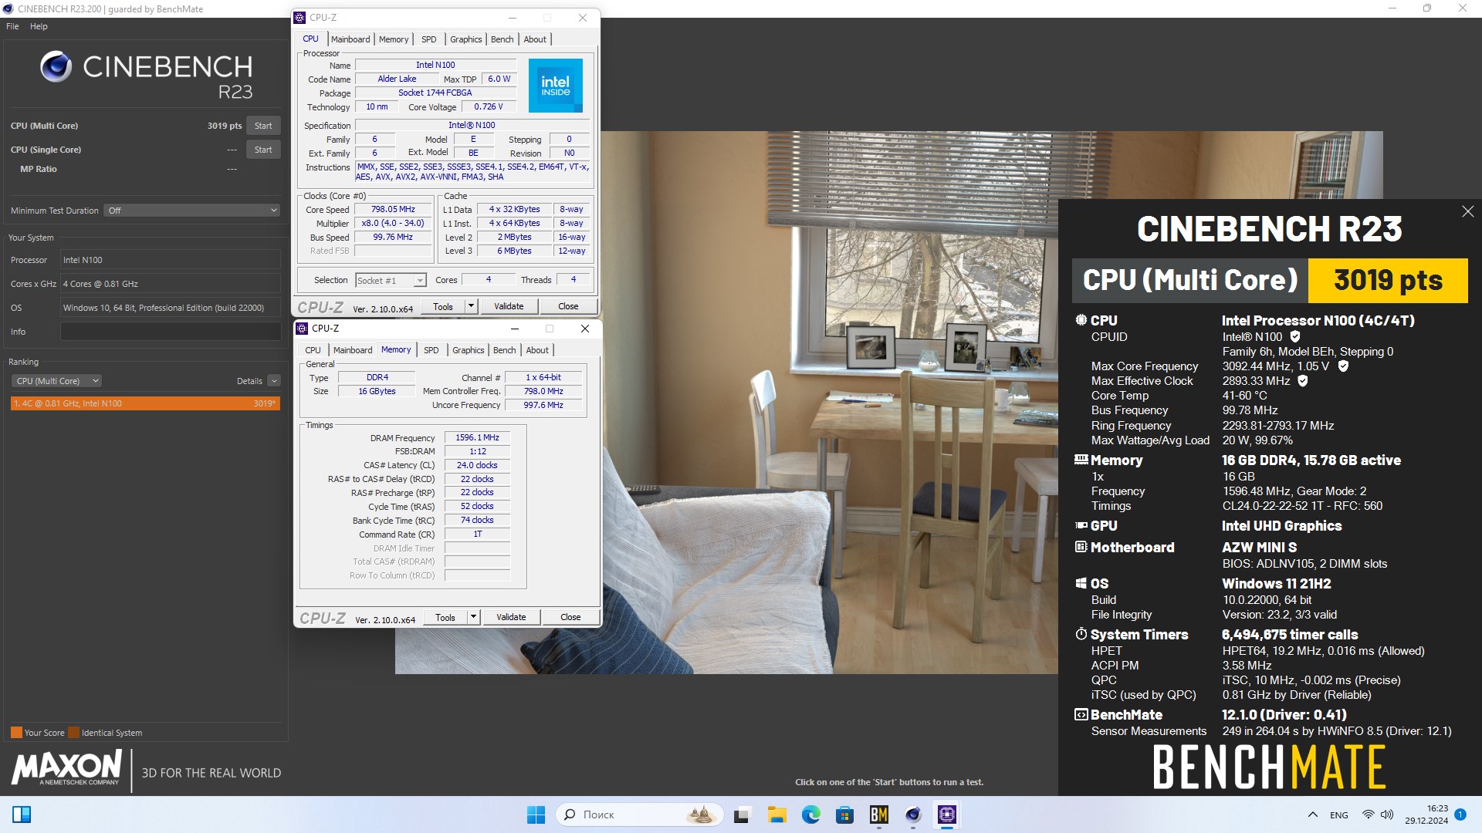The width and height of the screenshot is (1482, 833).
Task: Switch to Cinebench app on taskbar
Action: tap(913, 814)
